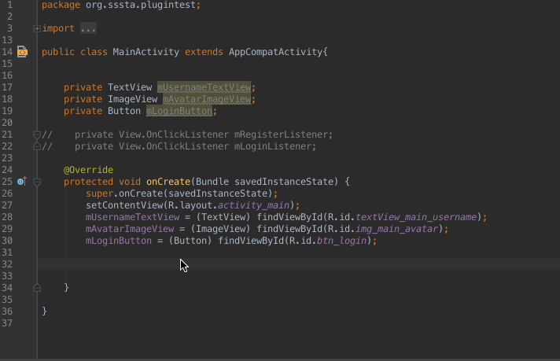Click img_main_avatar resource id
Viewport: 560px width, 361px height.
tap(396, 229)
